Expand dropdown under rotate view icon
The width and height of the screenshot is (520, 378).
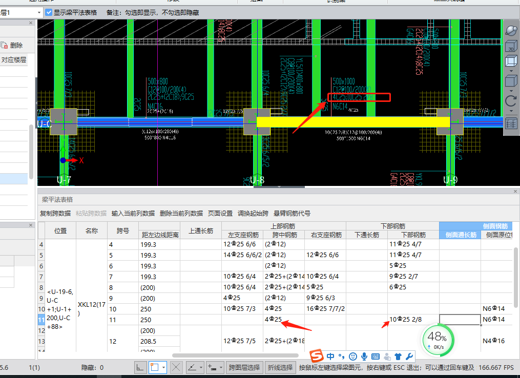tap(511, 111)
